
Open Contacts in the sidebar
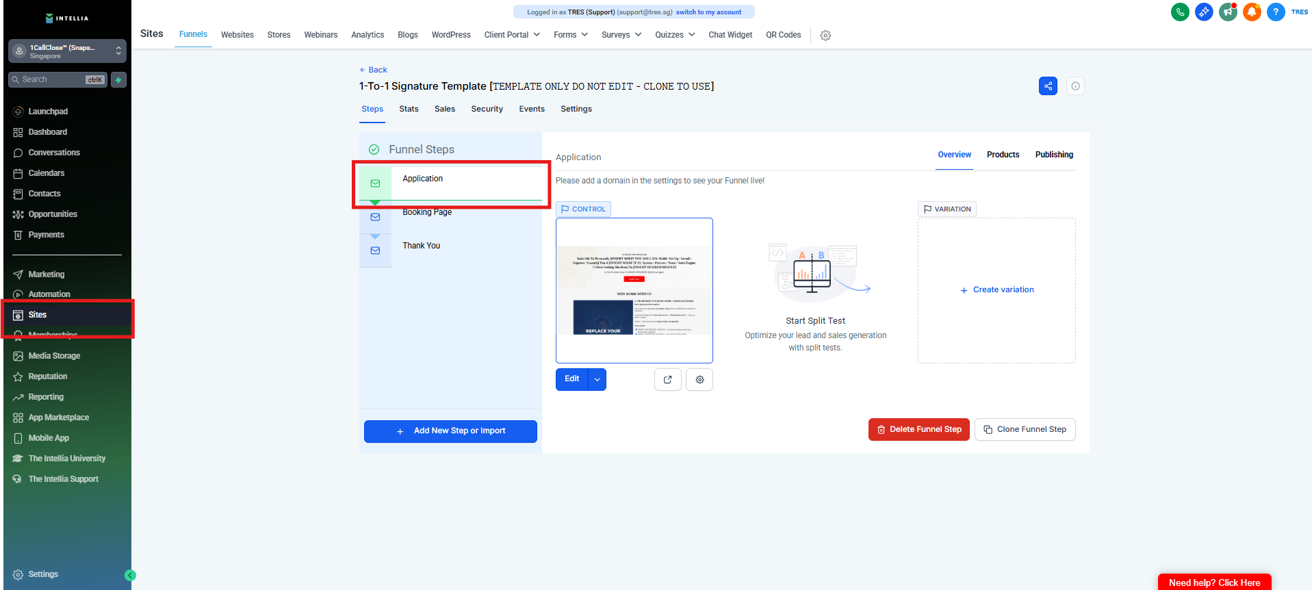44,194
